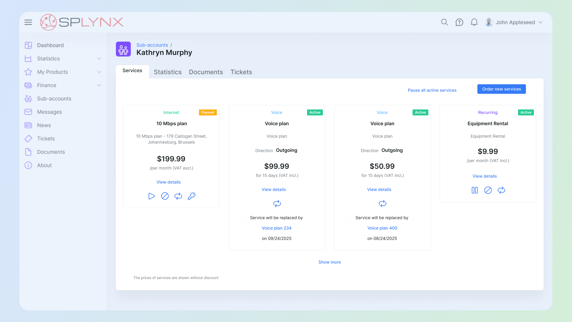The image size is (572, 322).
Task: Resume the paused 10 Mbps plan service
Action: click(151, 196)
